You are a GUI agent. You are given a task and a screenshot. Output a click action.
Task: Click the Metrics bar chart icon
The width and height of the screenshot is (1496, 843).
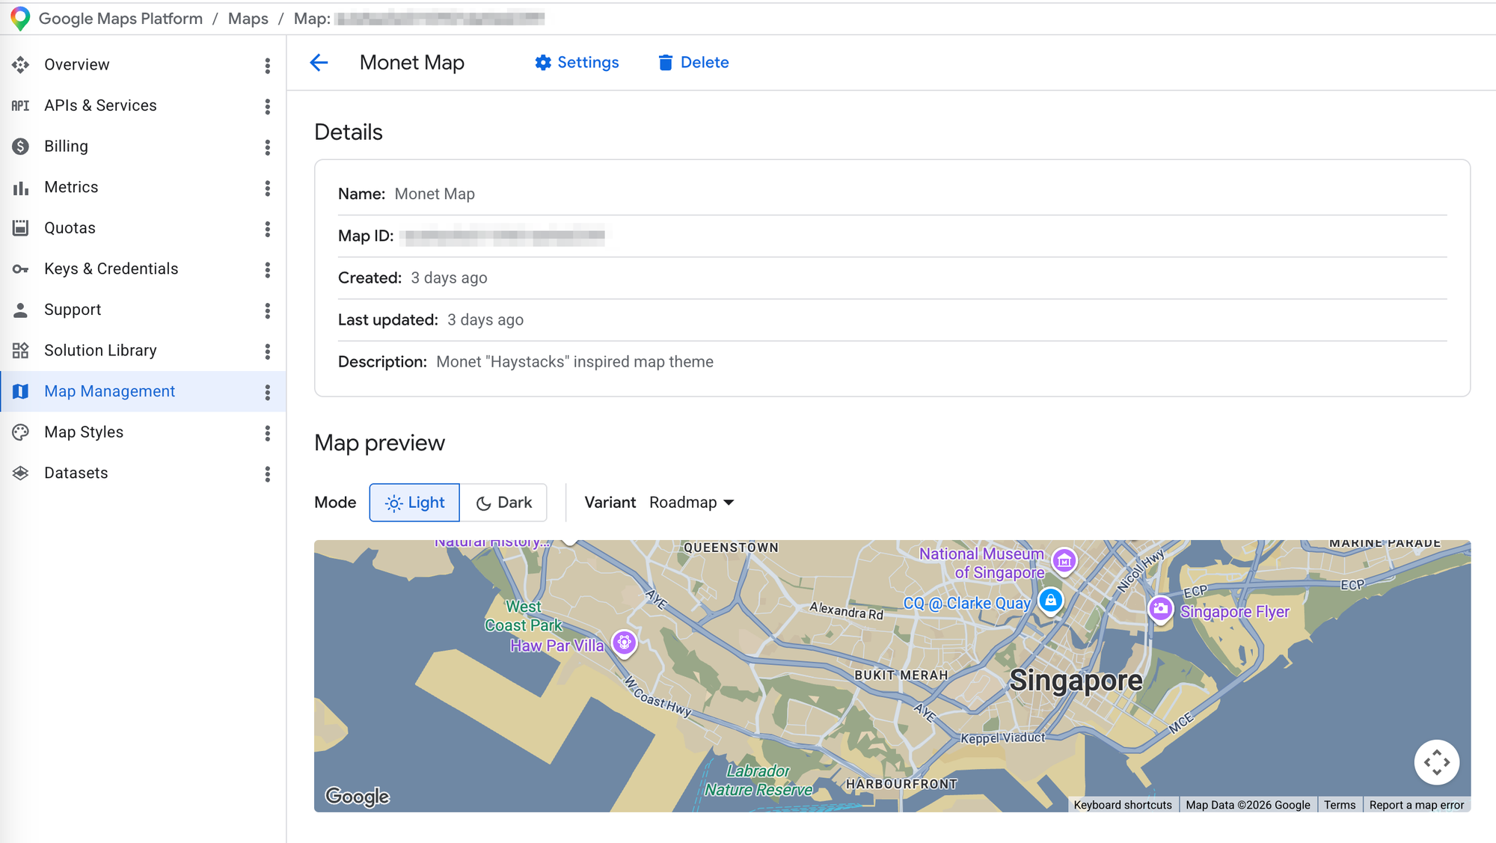[x=21, y=188]
